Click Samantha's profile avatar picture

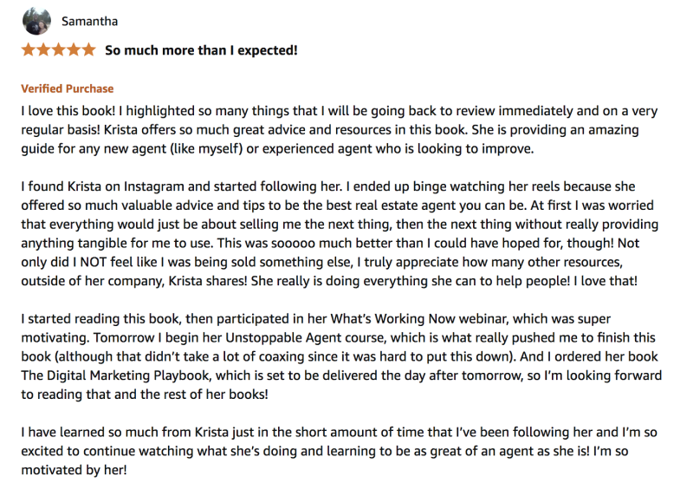36,21
